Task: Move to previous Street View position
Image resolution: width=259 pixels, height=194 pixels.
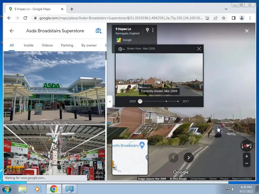Action: pyautogui.click(x=174, y=158)
